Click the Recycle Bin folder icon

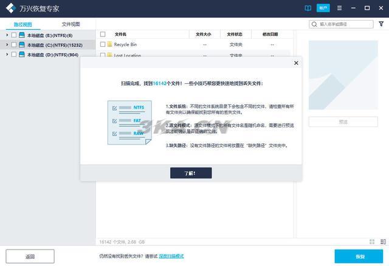[x=109, y=44]
